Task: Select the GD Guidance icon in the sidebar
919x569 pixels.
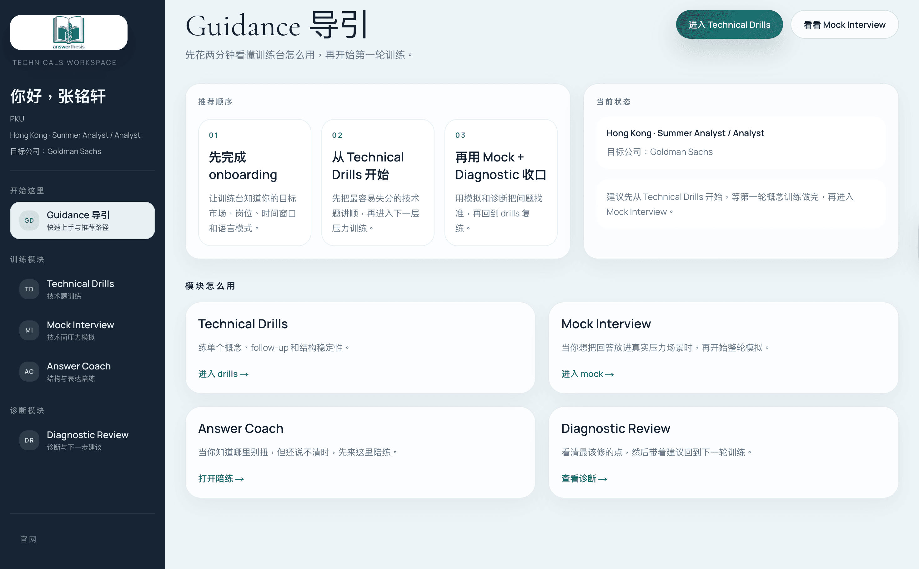Action: point(29,220)
